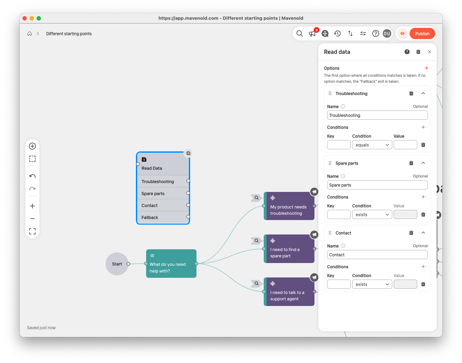
Task: Open Spare parts condition dropdown showing exists
Action: [x=372, y=214]
